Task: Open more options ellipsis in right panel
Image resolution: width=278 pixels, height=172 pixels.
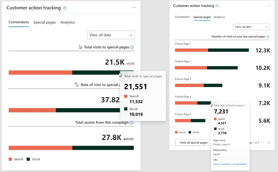Action: [x=269, y=6]
